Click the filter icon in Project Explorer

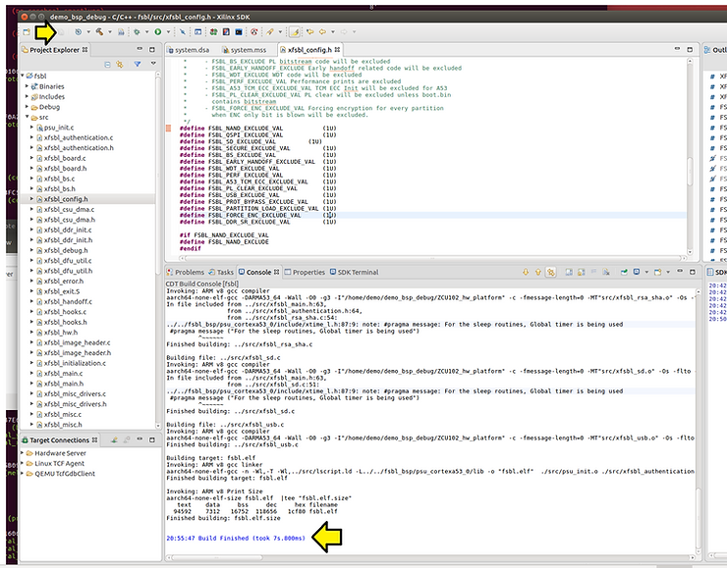pyautogui.click(x=138, y=65)
